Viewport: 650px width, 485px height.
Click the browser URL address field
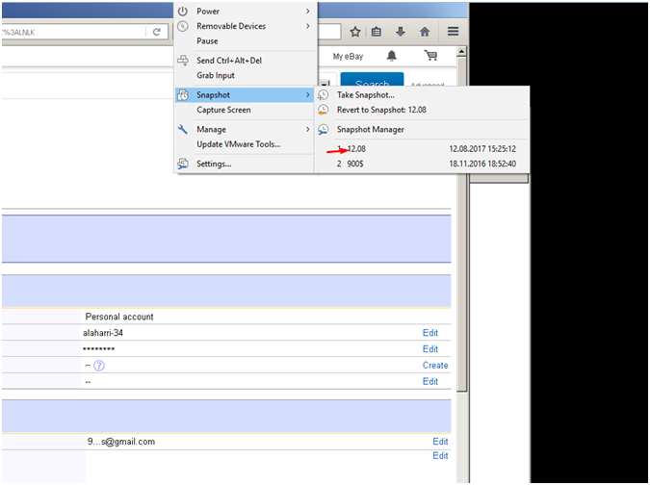pyautogui.click(x=74, y=32)
